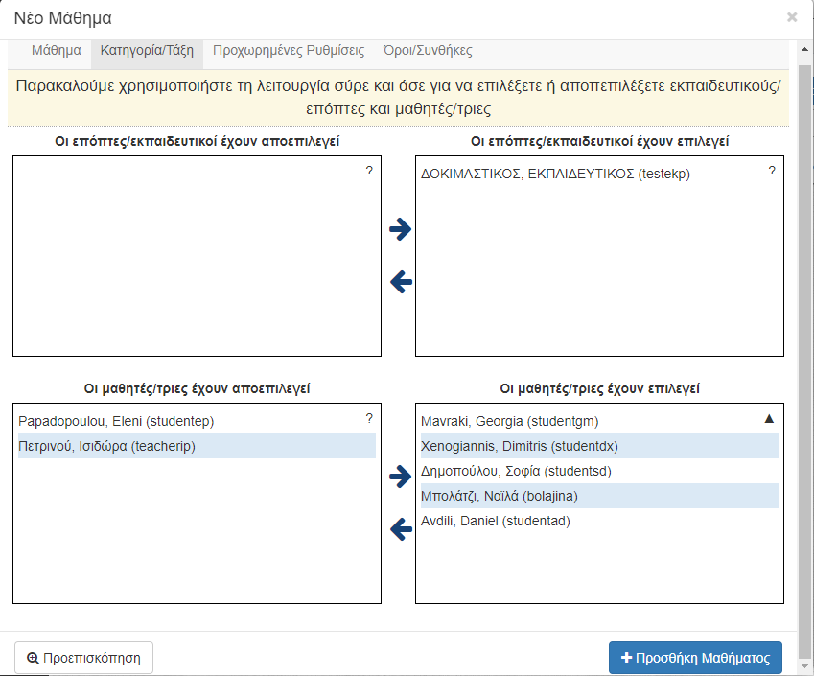This screenshot has height=676, width=814.
Task: Select Πετρινού, Ισιδώρα (teacherip)
Action: [197, 446]
